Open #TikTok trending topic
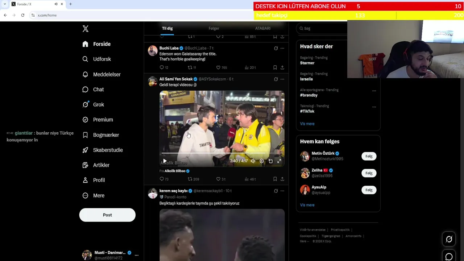The image size is (464, 261). point(307,111)
